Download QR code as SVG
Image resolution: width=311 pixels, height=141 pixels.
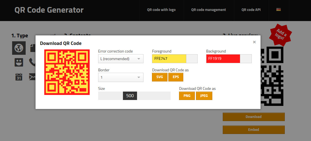[160, 77]
